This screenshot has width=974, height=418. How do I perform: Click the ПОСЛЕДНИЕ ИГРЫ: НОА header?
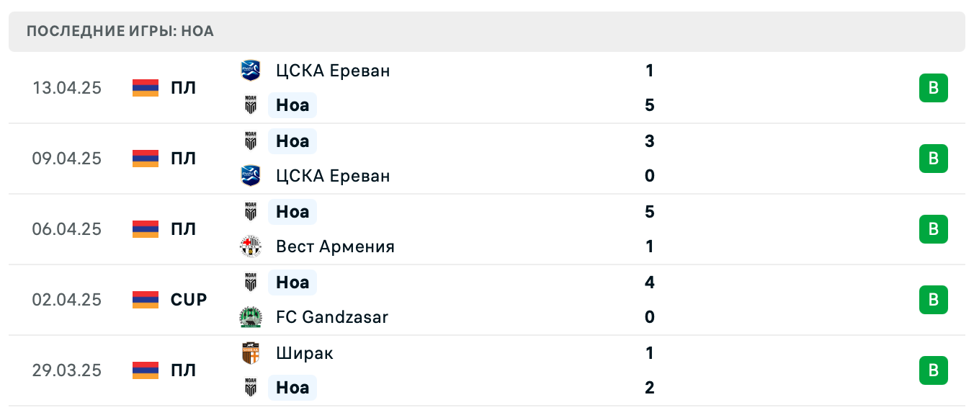coord(120,32)
